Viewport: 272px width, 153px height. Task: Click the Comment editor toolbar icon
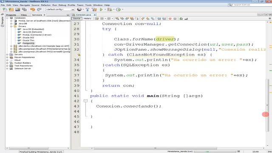click(x=181, y=19)
